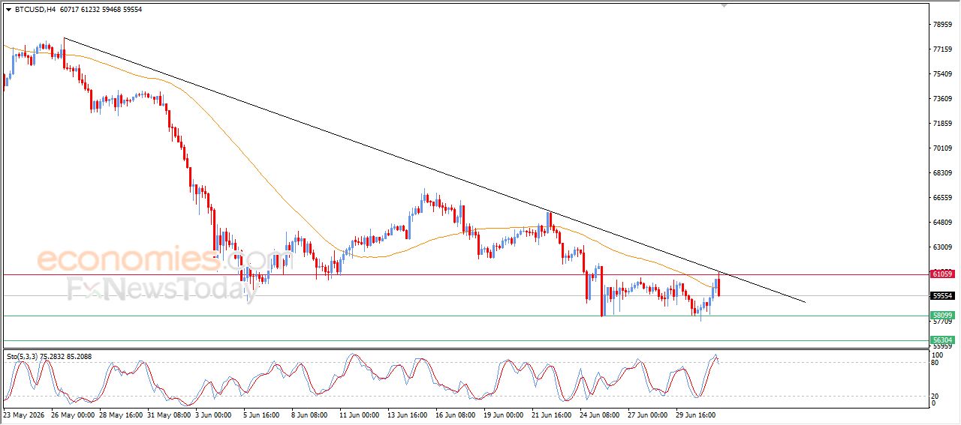This screenshot has width=961, height=425.
Task: Click the gray chart shift marker at top
Action: coord(725,5)
